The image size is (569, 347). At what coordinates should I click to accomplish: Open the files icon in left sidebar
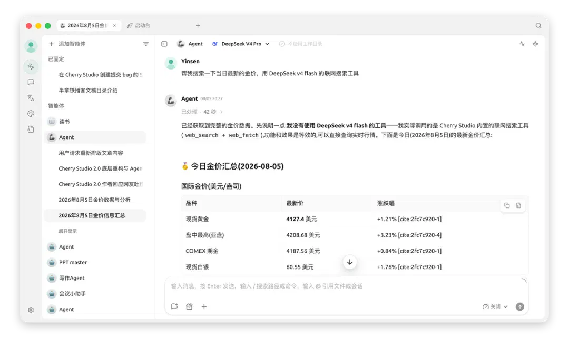click(31, 129)
